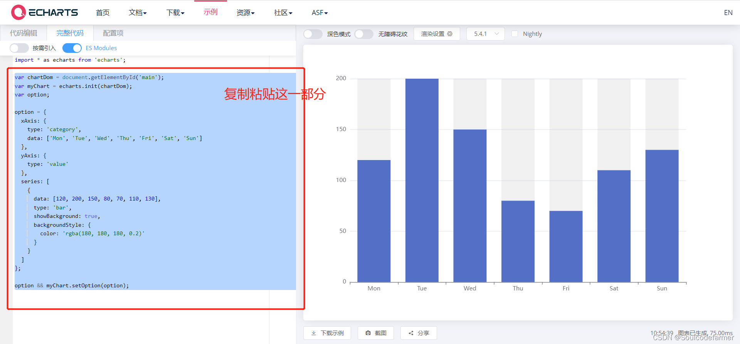Viewport: 740px width, 344px height.
Task: Click the Mon x-axis label
Action: 374,288
